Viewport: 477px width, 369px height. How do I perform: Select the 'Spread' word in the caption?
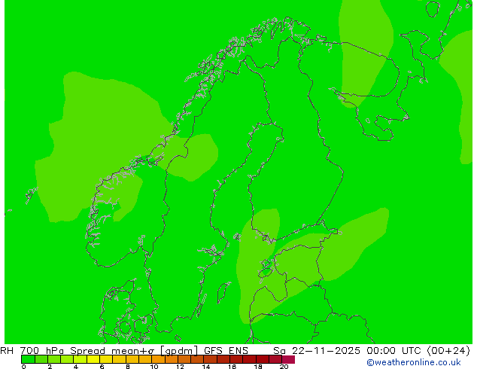[x=87, y=351]
